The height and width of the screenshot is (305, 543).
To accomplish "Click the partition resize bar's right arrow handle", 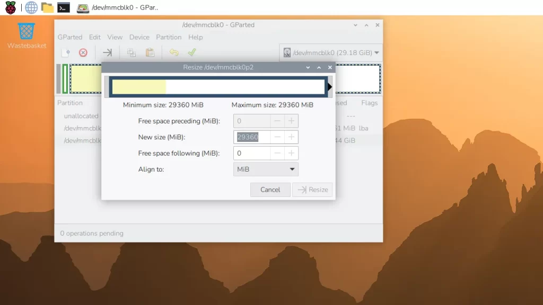I will [x=329, y=87].
